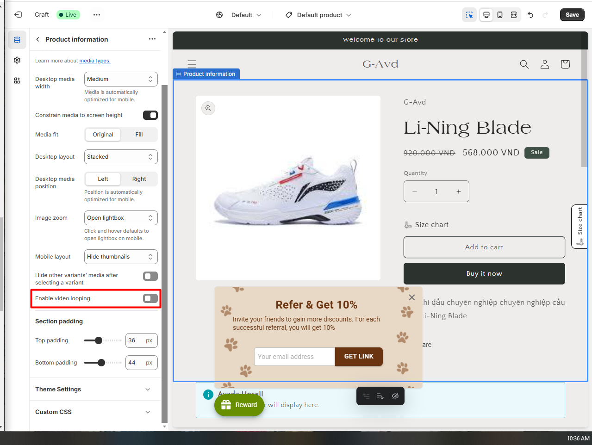Image resolution: width=592 pixels, height=445 pixels.
Task: Open the theme actions three-dot menu
Action: [97, 15]
